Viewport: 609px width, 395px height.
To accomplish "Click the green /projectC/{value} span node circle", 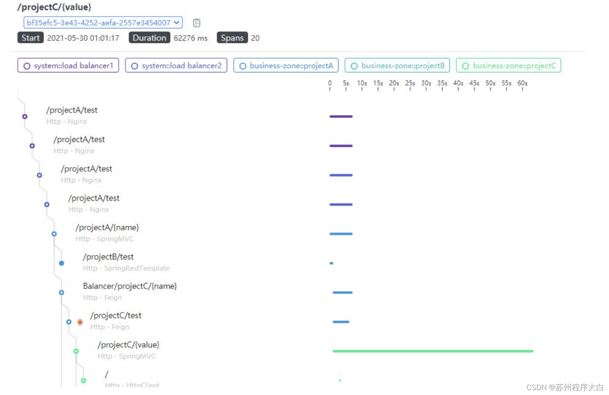I will point(76,351).
